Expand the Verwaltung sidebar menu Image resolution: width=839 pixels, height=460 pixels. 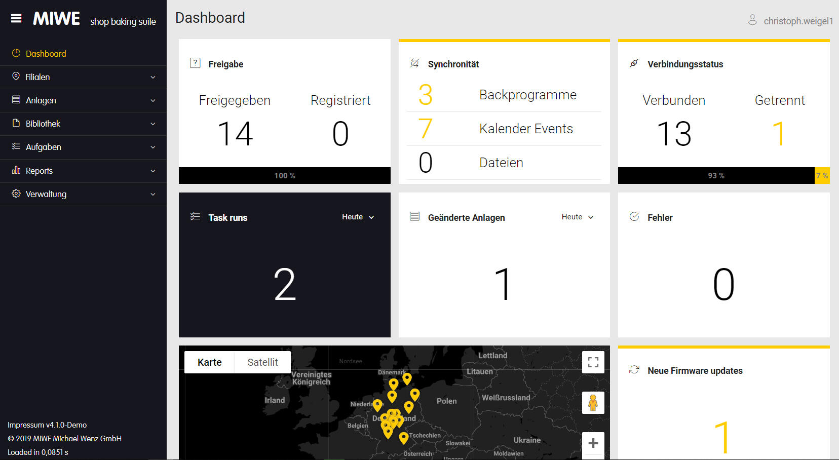(83, 194)
